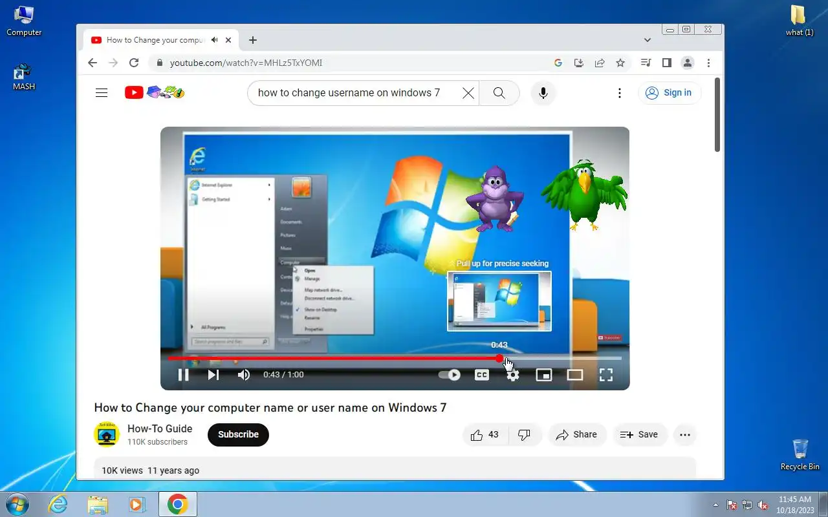Screen dimensions: 828x517
Task: Click the Google icon in the address bar
Action: pos(558,63)
